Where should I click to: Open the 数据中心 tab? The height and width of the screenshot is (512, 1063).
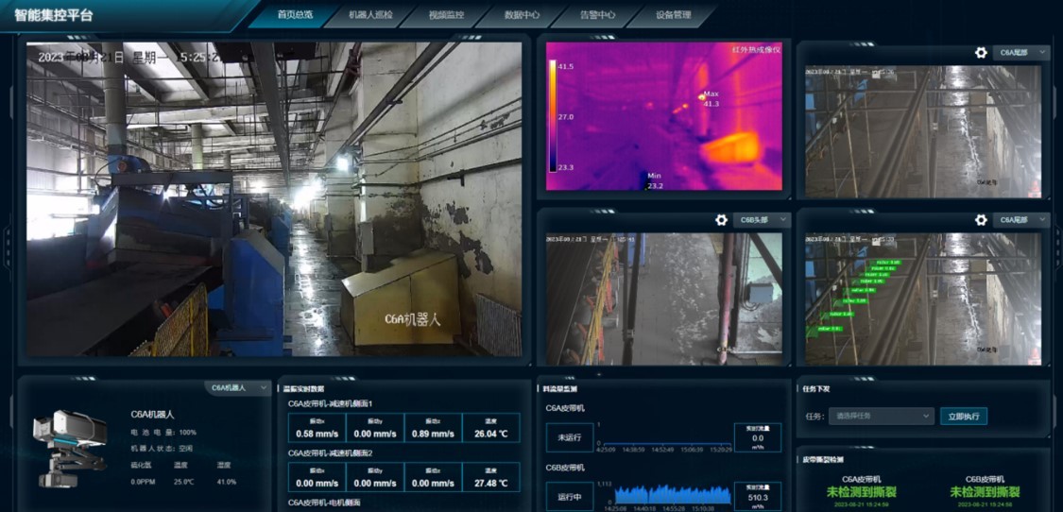point(522,15)
